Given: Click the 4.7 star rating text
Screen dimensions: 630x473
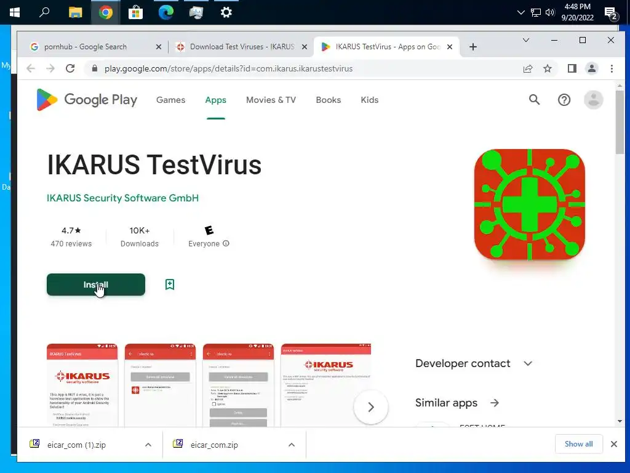Looking at the screenshot, I should click(71, 230).
